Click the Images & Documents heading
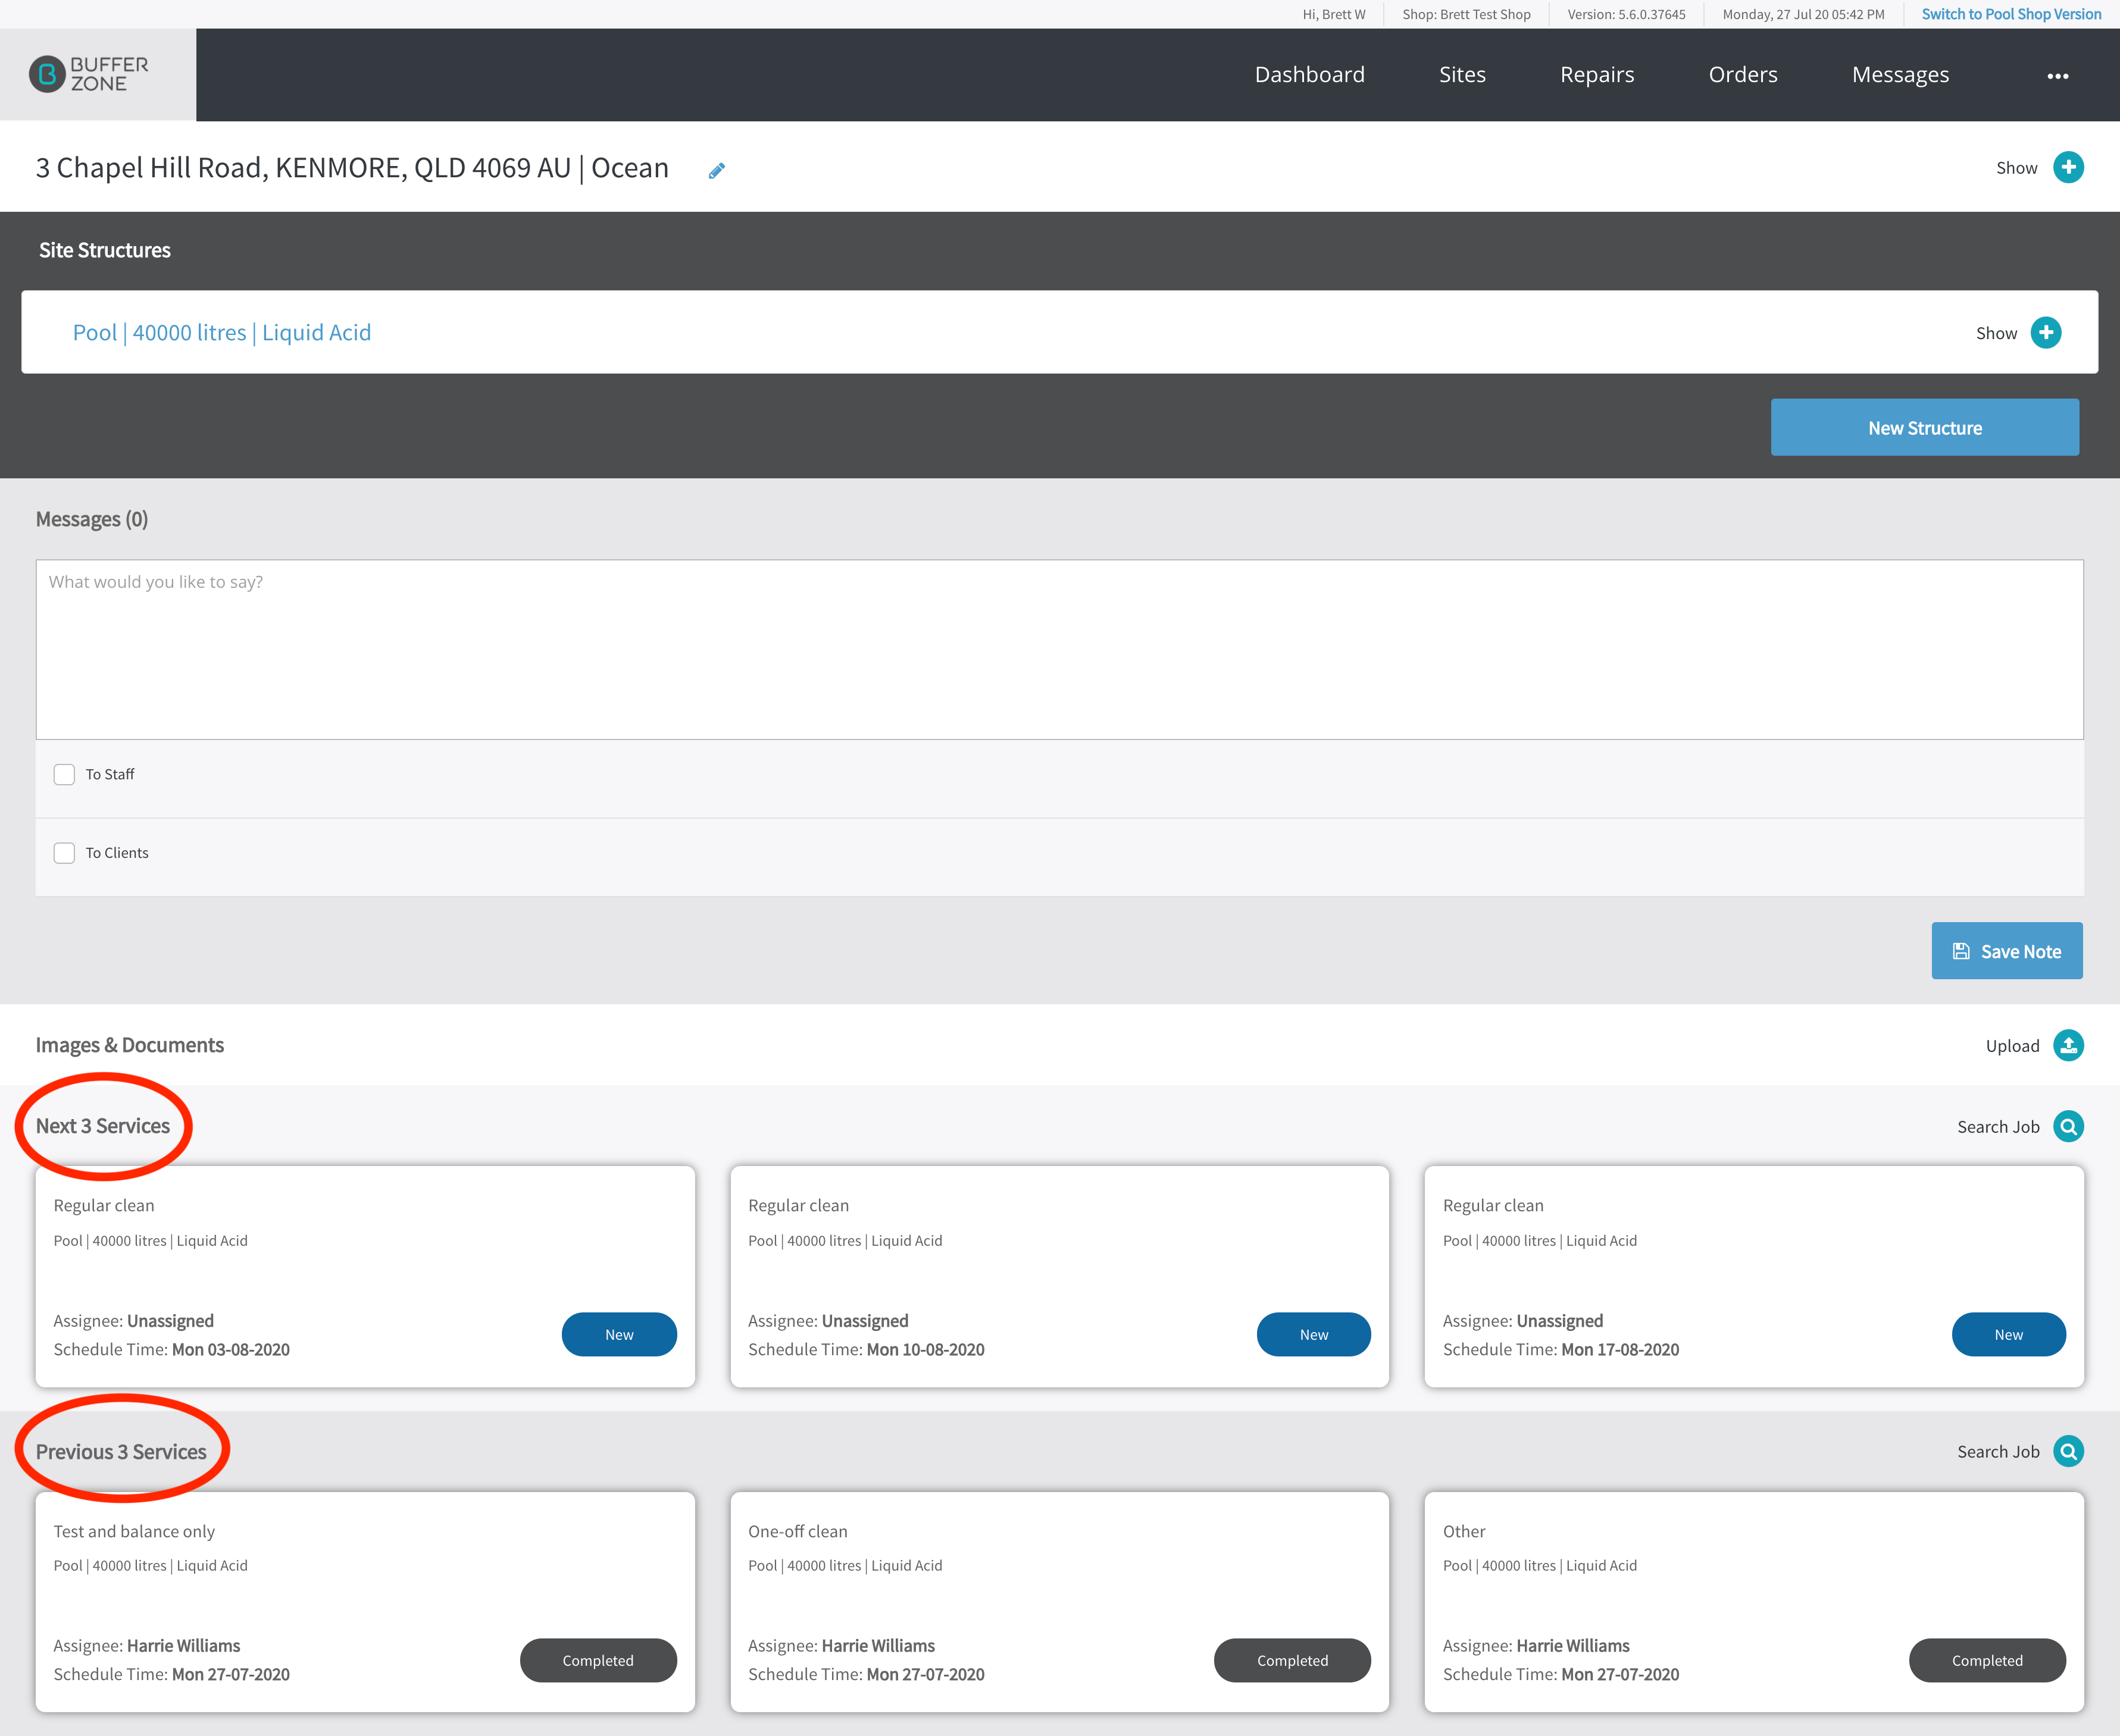 130,1045
